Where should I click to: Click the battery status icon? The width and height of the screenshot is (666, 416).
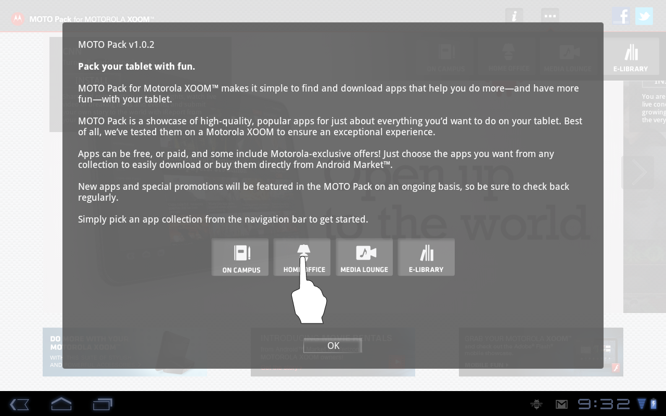pyautogui.click(x=654, y=404)
